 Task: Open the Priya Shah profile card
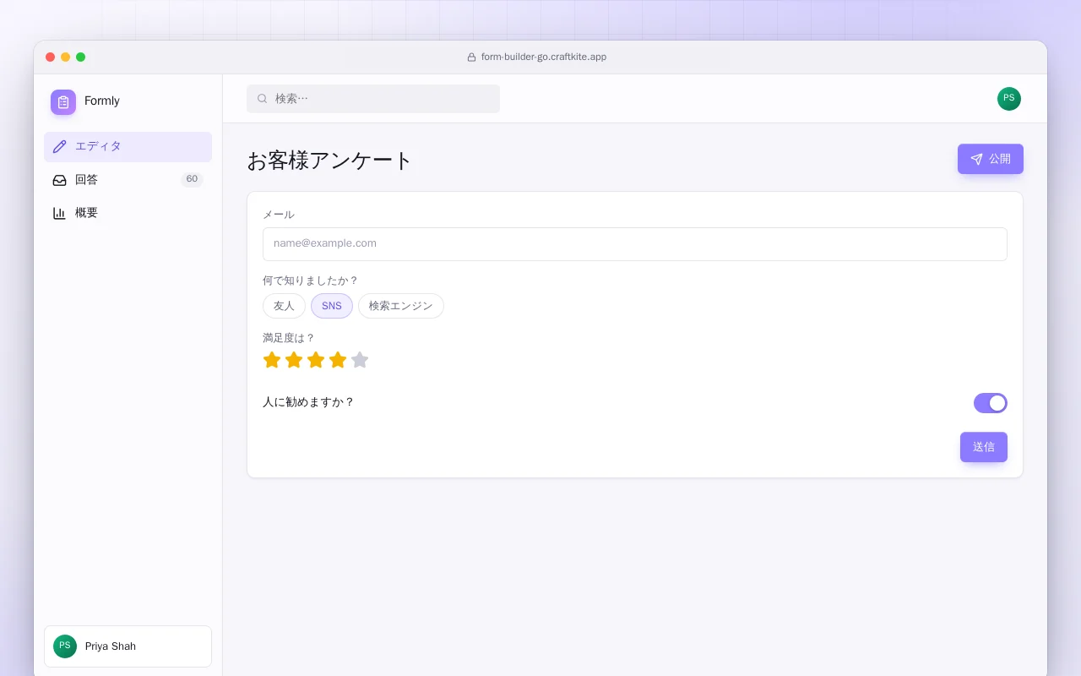[x=128, y=646]
